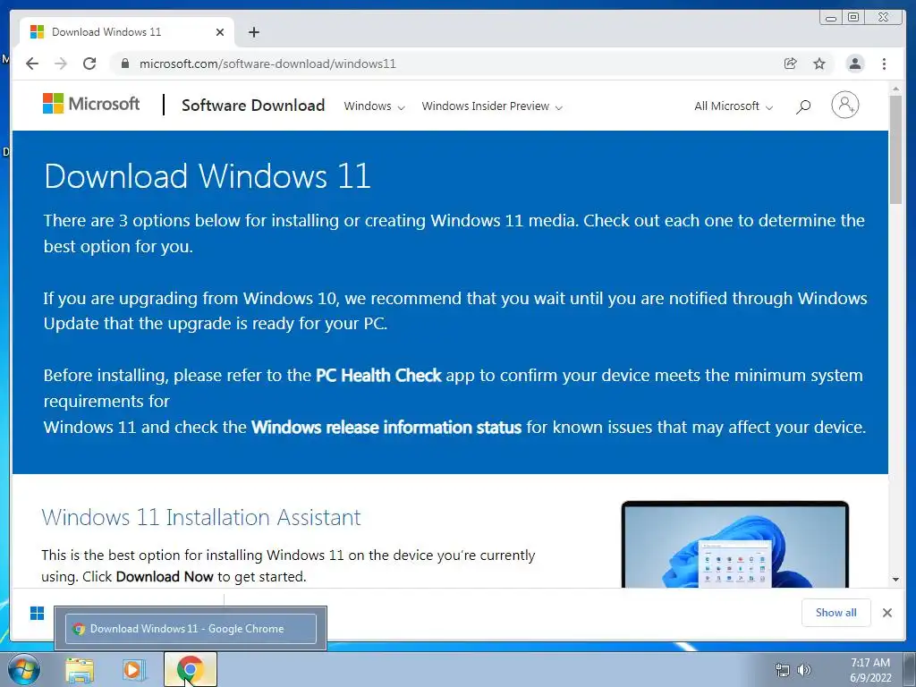Open the Software Download home link

[x=253, y=106]
